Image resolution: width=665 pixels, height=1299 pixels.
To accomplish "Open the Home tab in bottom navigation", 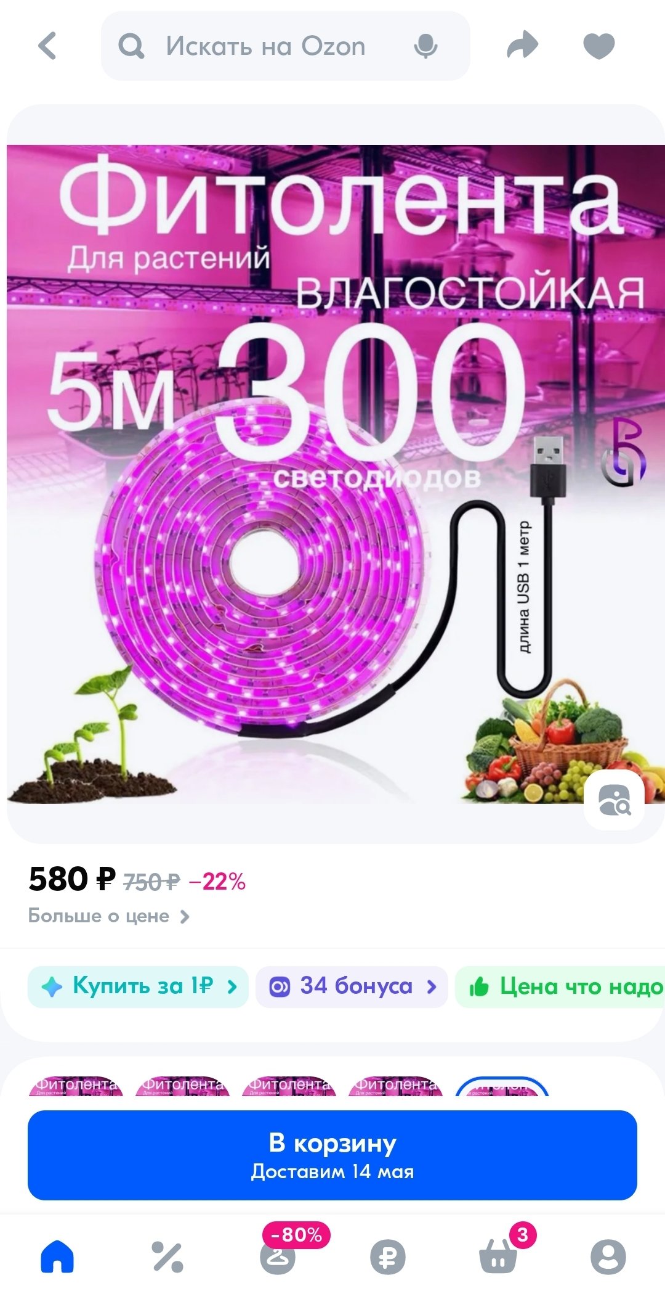I will pyautogui.click(x=57, y=1256).
